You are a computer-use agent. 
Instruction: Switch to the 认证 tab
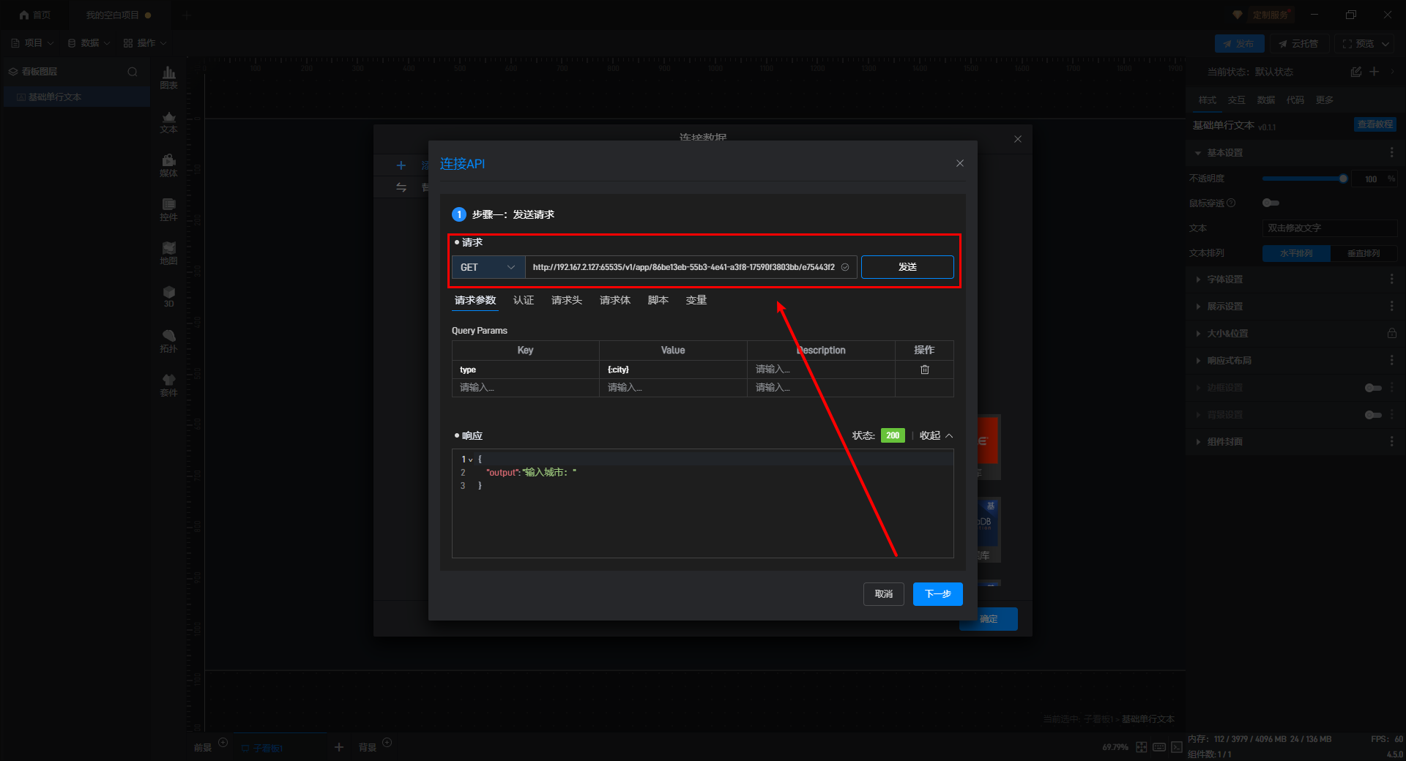click(523, 300)
